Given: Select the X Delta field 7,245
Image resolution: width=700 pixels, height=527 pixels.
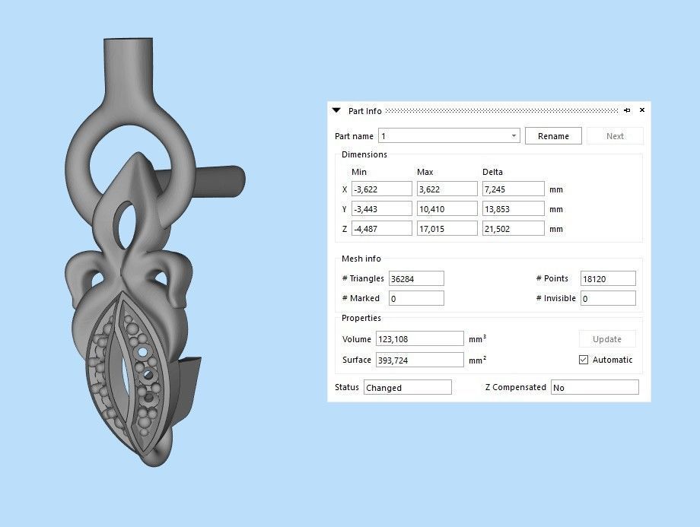Looking at the screenshot, I should [x=513, y=189].
